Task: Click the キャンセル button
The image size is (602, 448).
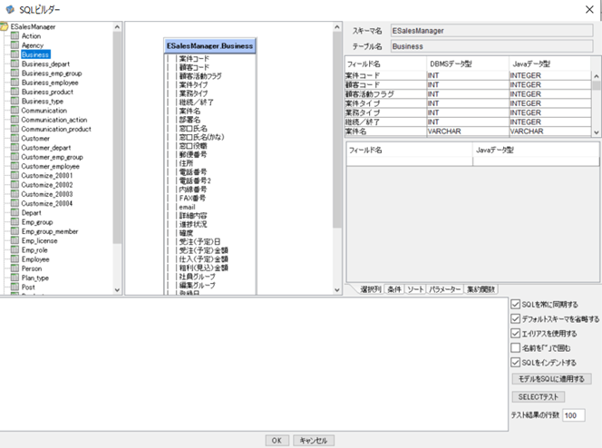Action: (x=314, y=441)
